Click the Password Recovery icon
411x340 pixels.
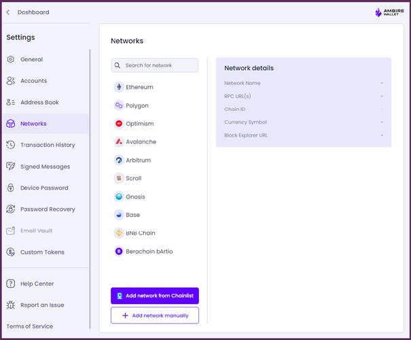click(x=10, y=209)
